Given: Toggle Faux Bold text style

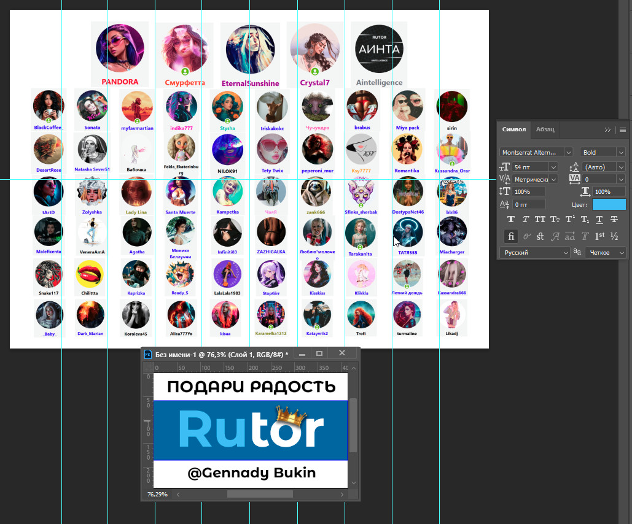Looking at the screenshot, I should (x=510, y=220).
